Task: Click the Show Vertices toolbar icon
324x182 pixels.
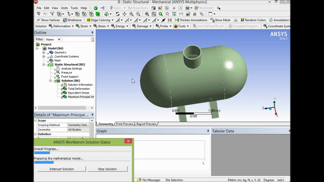Action: tap(38, 20)
